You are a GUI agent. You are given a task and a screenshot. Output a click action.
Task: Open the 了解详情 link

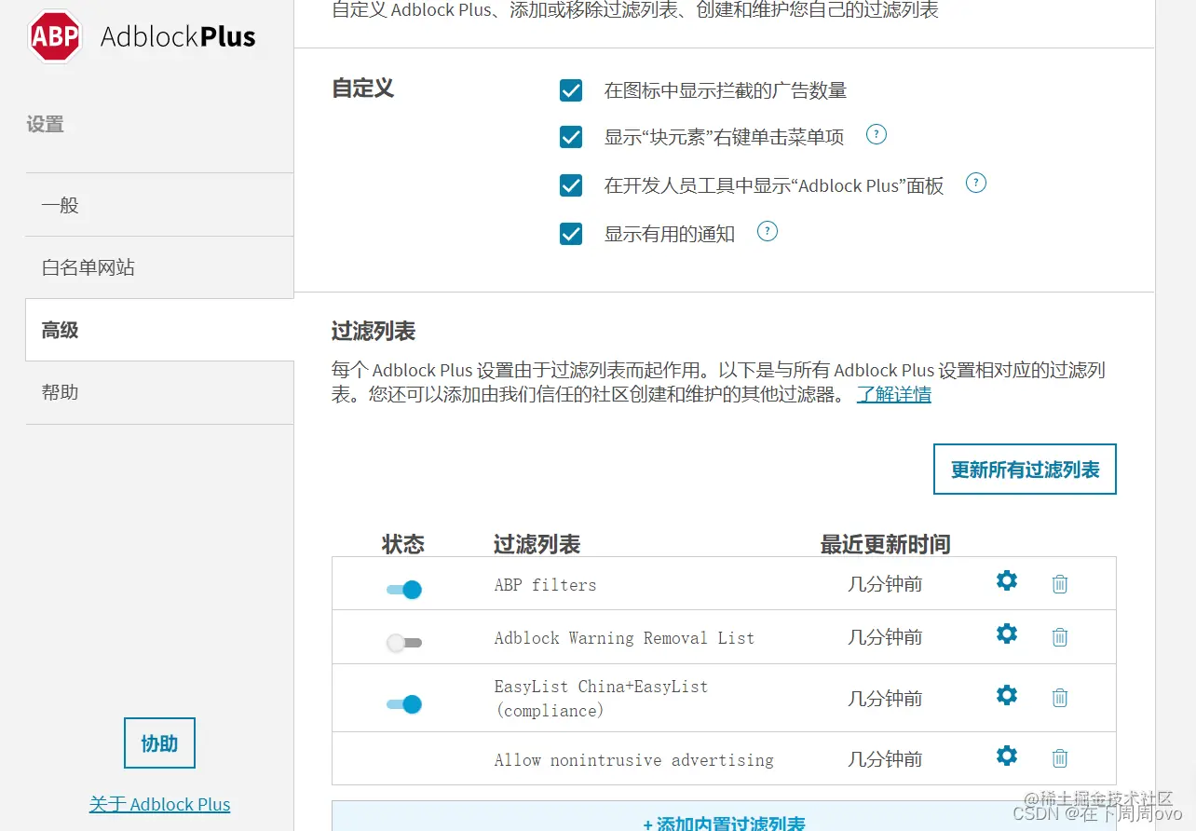tap(894, 394)
